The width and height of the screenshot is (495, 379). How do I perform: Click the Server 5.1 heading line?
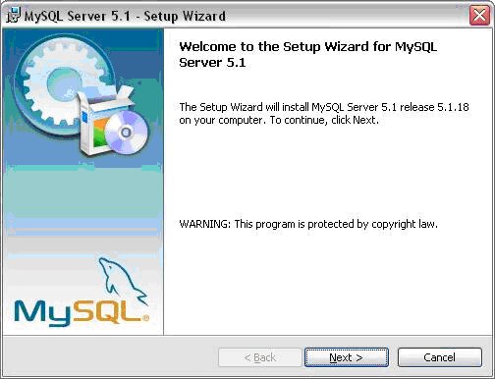212,63
